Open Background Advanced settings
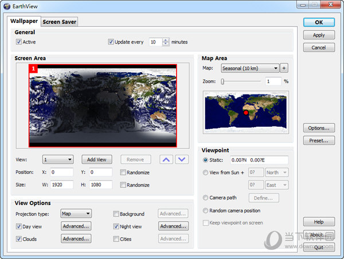This screenshot has width=344, height=259. point(173,214)
